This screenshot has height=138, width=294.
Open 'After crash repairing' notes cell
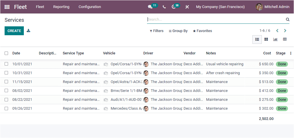(223, 73)
